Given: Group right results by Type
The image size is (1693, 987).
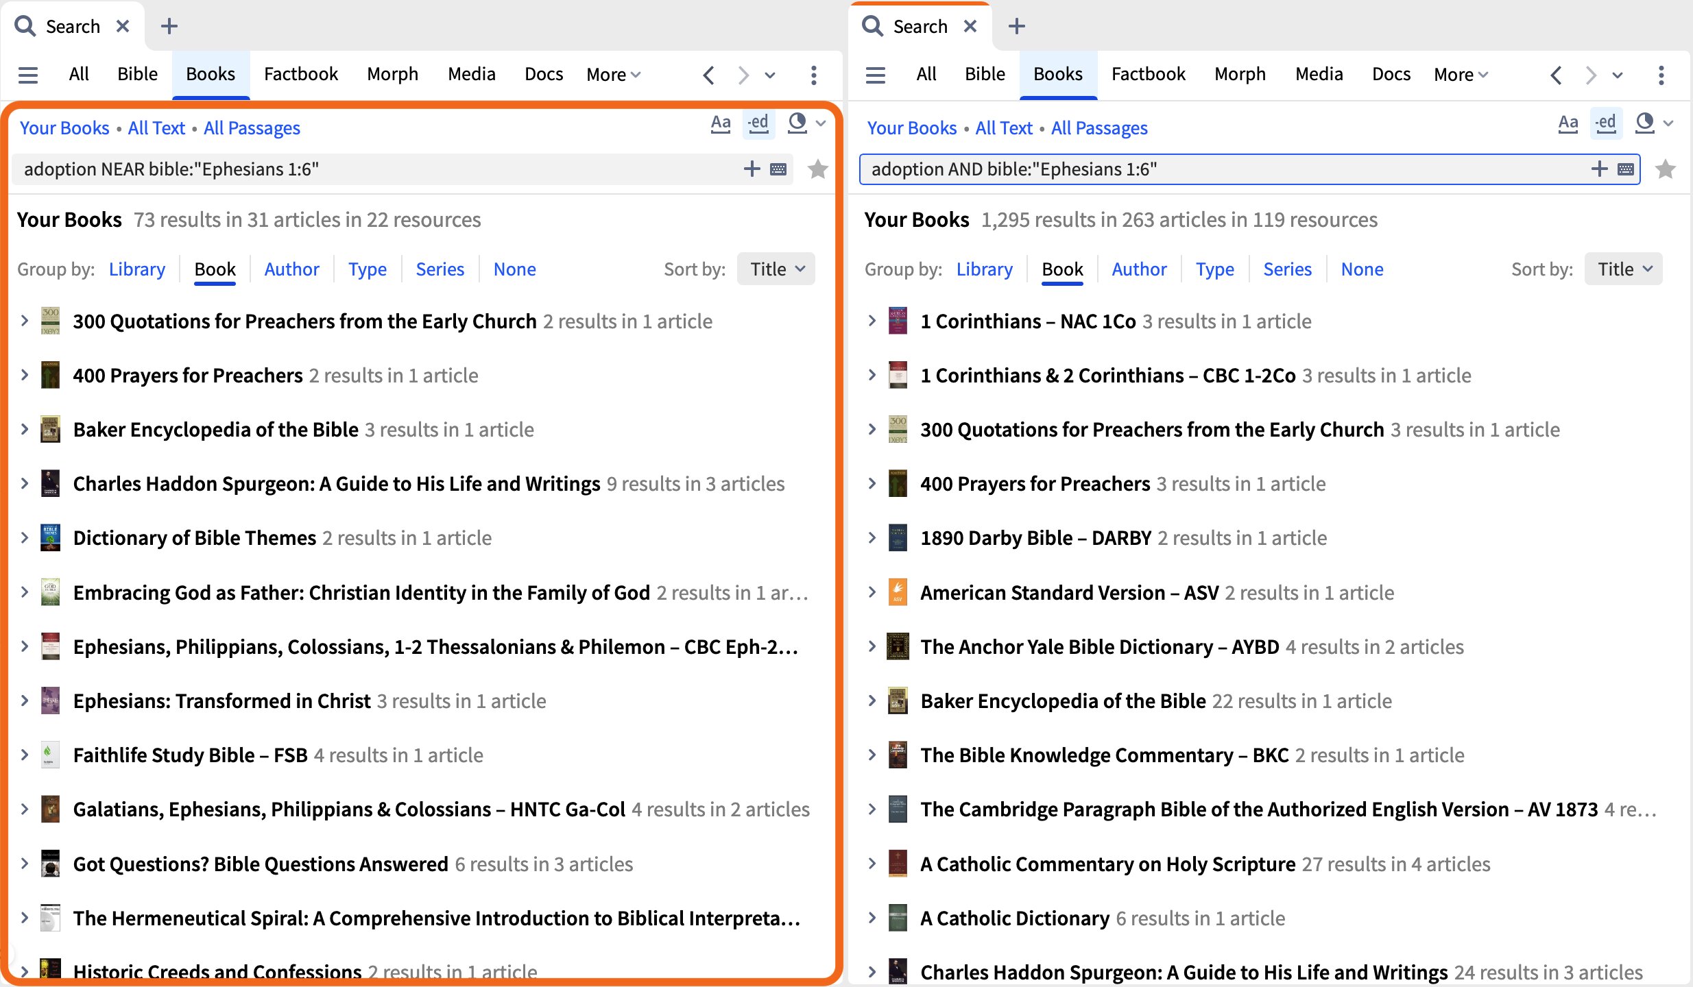Looking at the screenshot, I should tap(1214, 269).
